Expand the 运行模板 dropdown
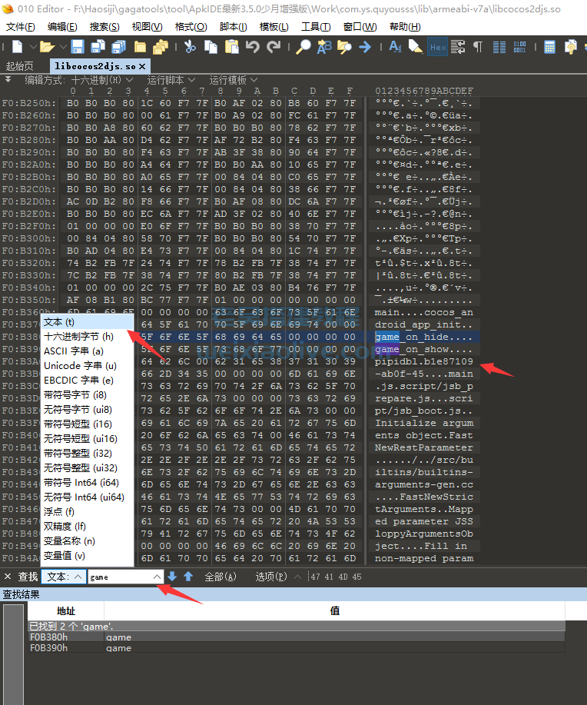 pos(233,80)
